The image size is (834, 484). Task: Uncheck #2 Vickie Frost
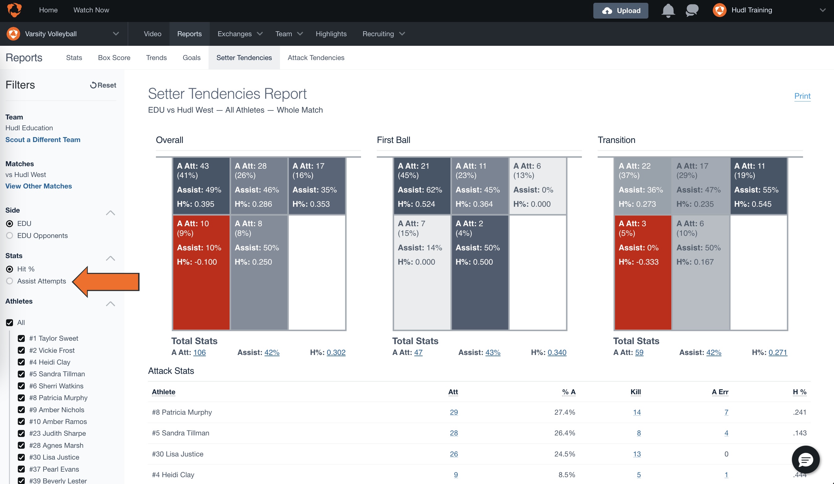coord(21,350)
